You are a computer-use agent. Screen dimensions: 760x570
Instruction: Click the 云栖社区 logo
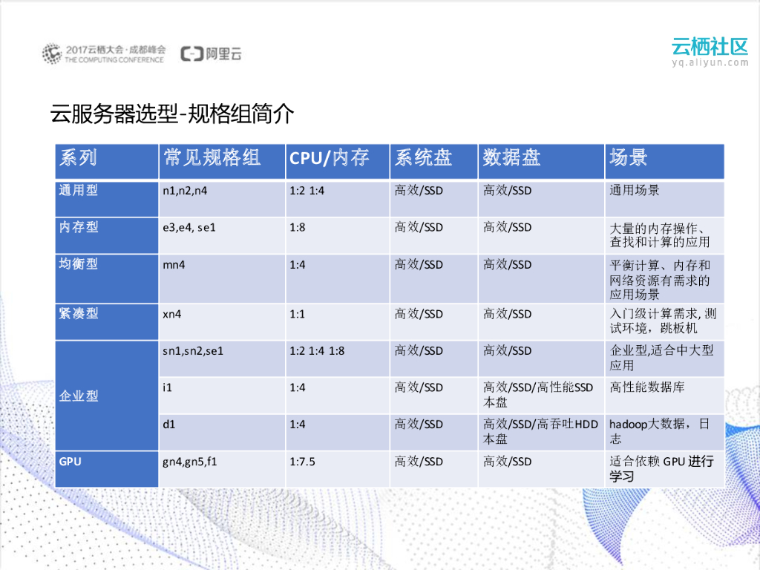(710, 52)
